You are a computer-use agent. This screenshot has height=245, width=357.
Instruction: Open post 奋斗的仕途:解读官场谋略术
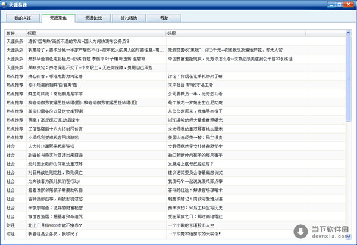coord(195,190)
